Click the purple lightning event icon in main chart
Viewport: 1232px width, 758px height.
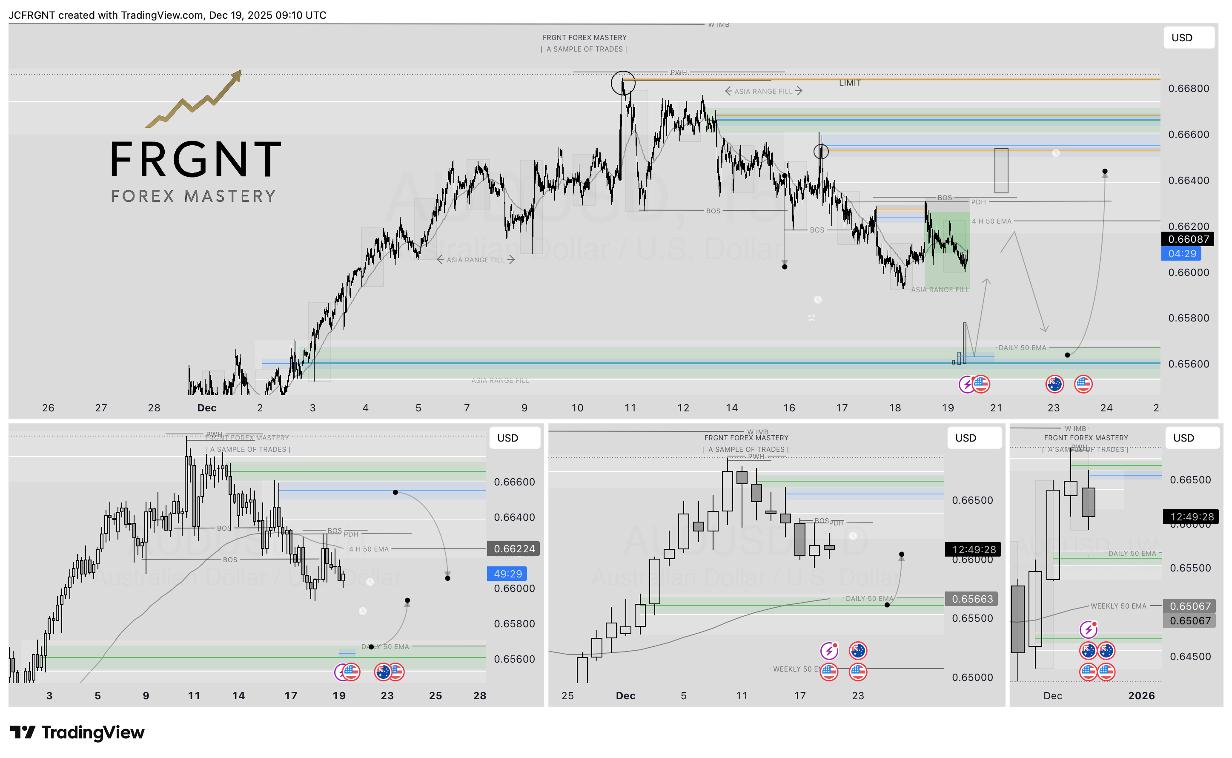pyautogui.click(x=966, y=385)
